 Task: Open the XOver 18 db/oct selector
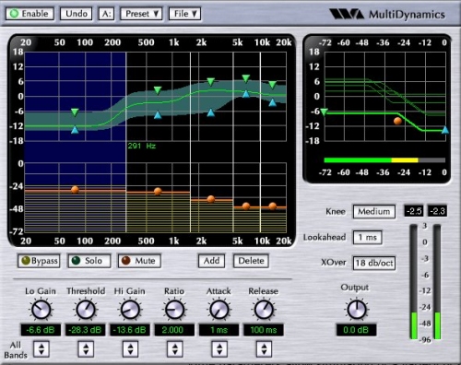(374, 263)
